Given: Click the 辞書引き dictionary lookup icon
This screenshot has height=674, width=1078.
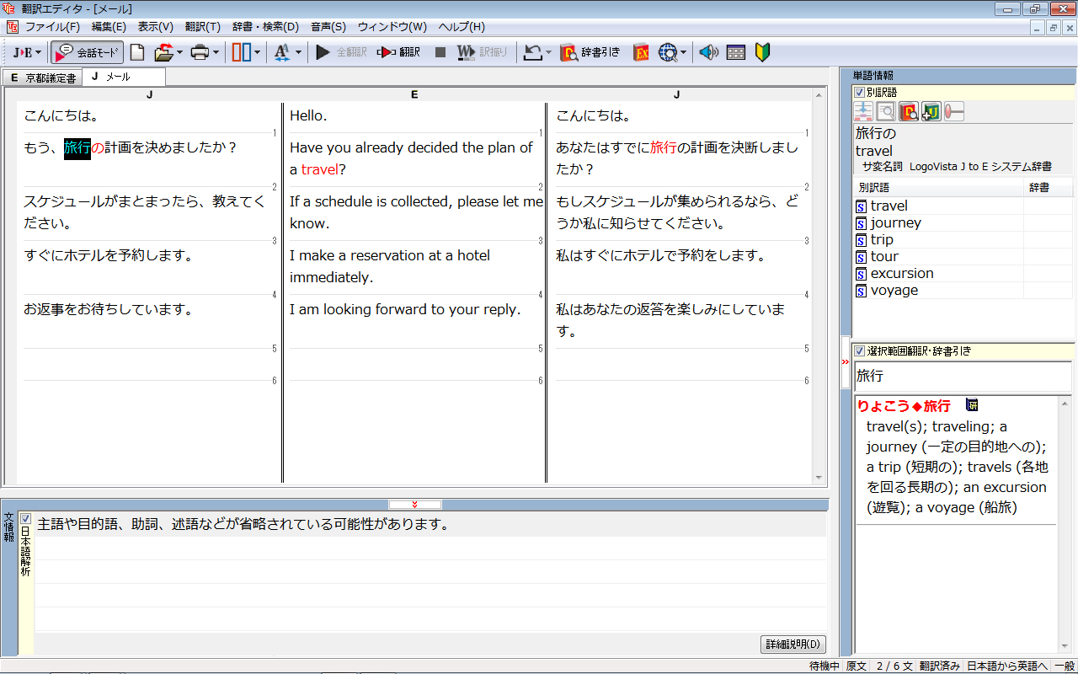Looking at the screenshot, I should [590, 52].
